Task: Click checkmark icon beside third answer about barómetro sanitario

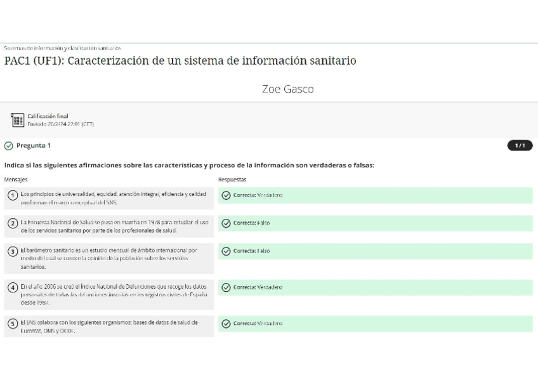Action: pyautogui.click(x=226, y=251)
